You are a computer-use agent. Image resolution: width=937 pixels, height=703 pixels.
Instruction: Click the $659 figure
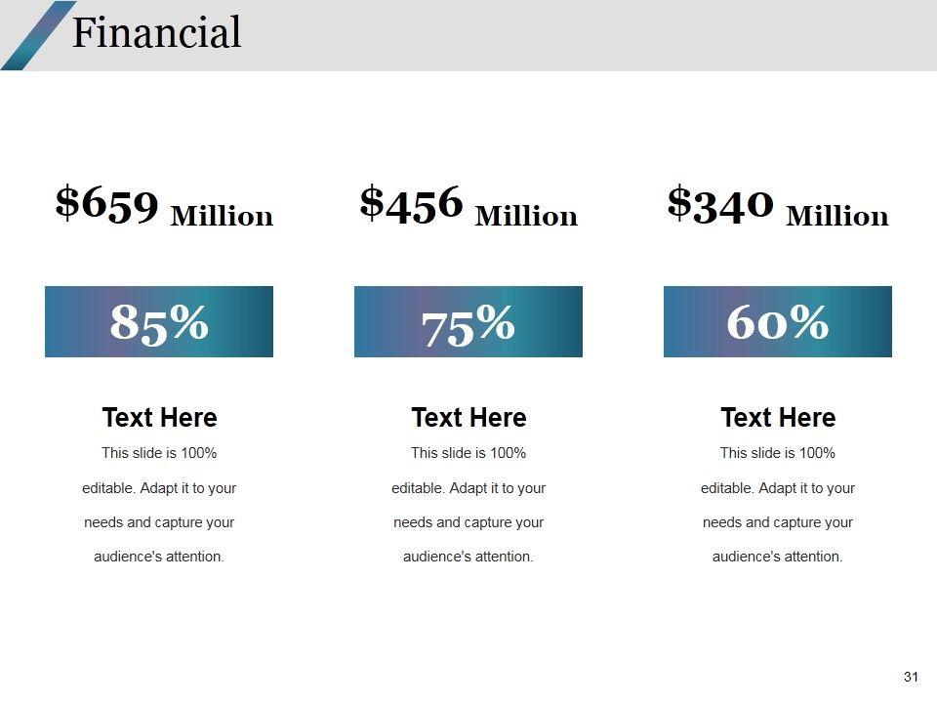point(107,203)
